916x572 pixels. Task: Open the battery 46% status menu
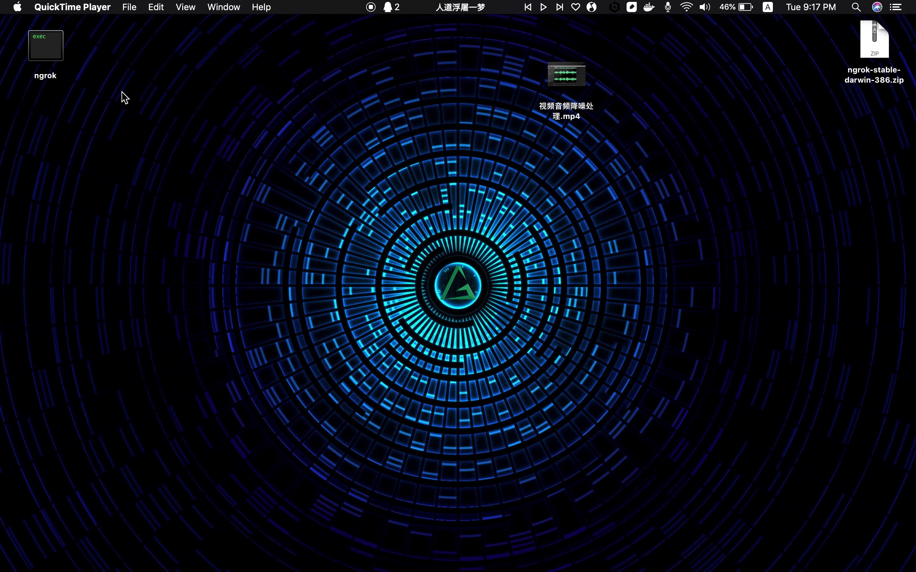(x=736, y=7)
